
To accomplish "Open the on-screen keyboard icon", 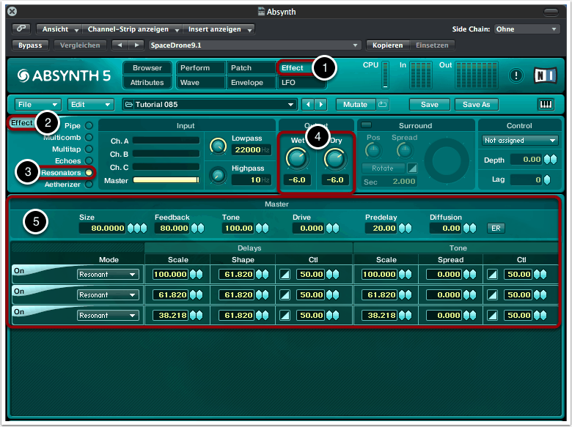I will (x=546, y=105).
